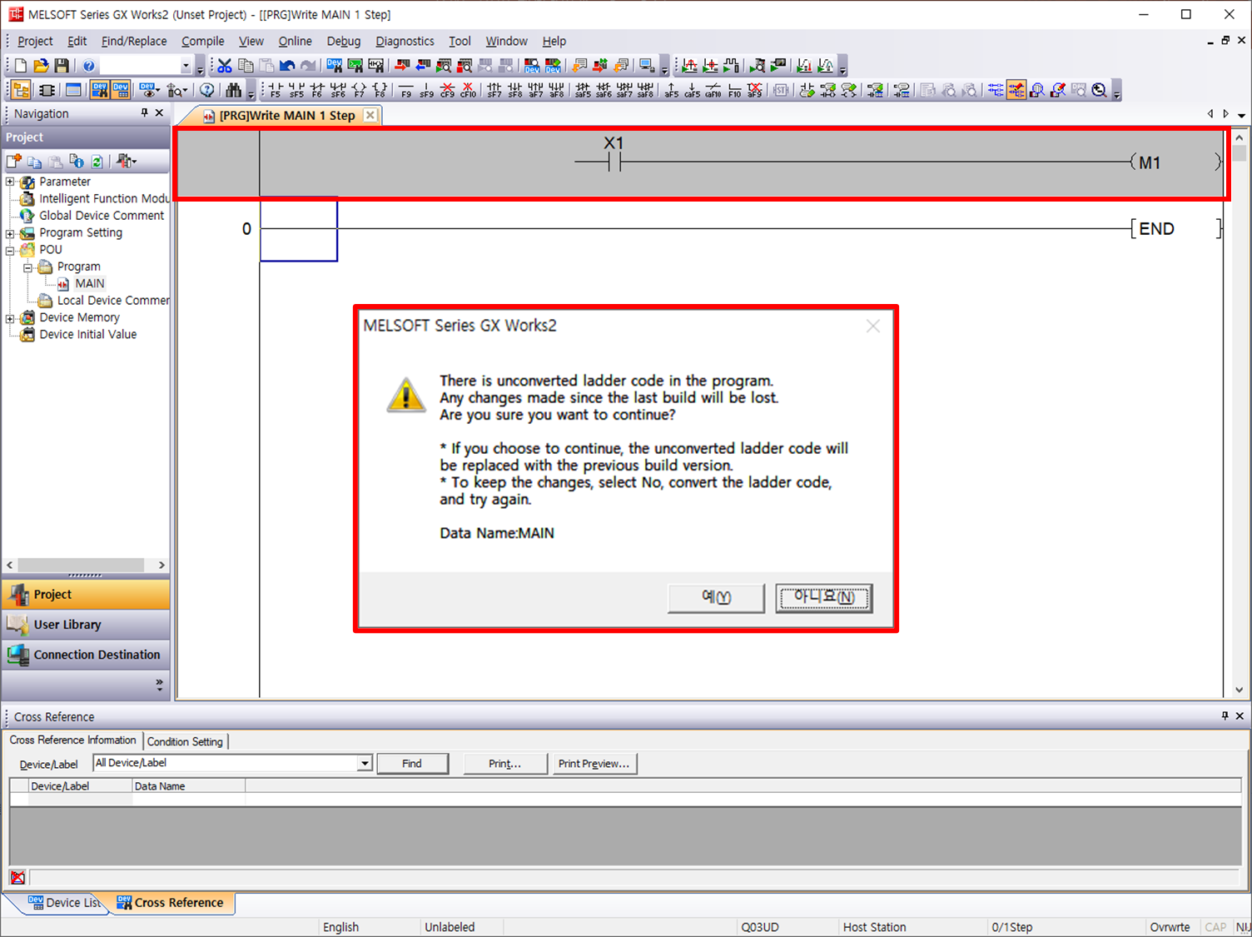Open the tab list dropdown arrow
The image size is (1252, 937).
(x=1241, y=114)
